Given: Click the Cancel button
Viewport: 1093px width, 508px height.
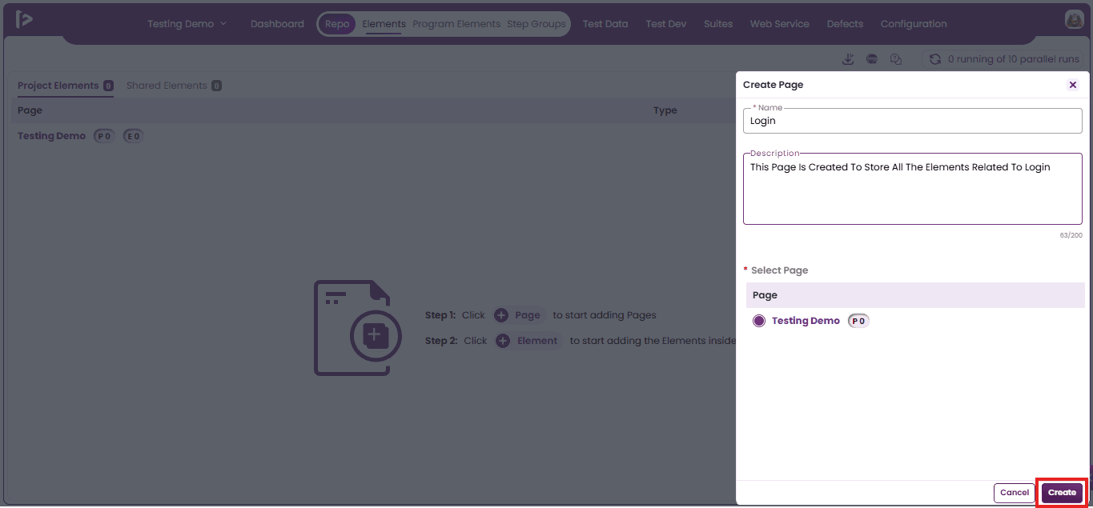Looking at the screenshot, I should coord(1015,493).
